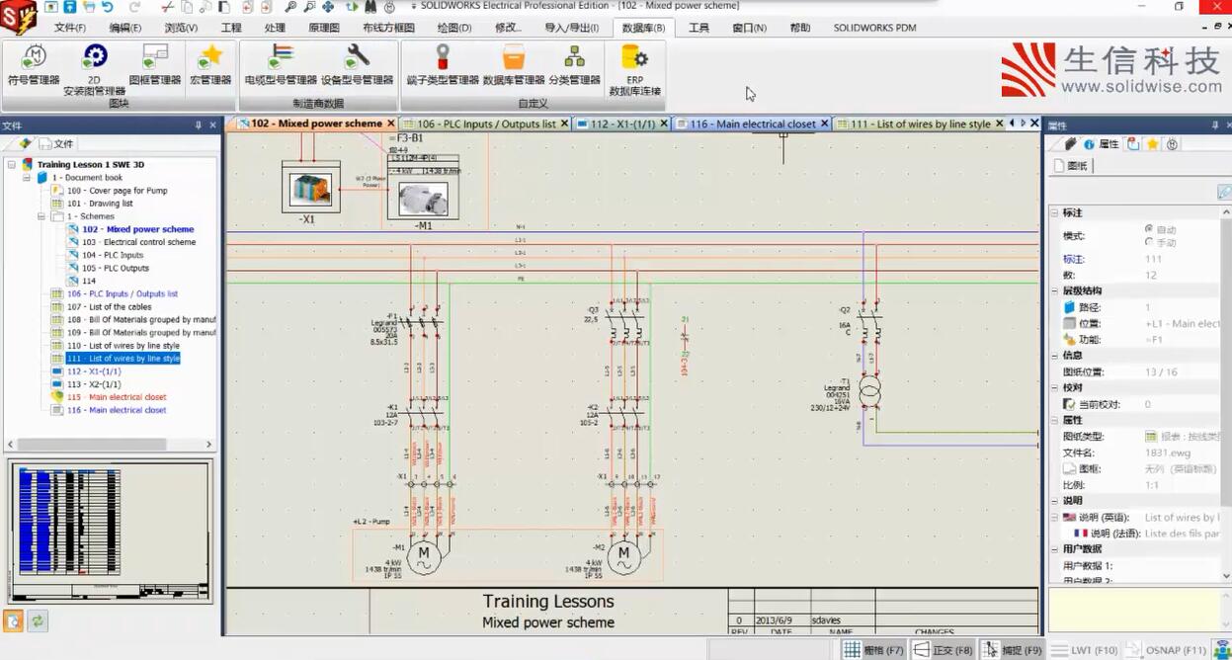
Task: Collapse the 属性 property section
Action: (x=1054, y=421)
